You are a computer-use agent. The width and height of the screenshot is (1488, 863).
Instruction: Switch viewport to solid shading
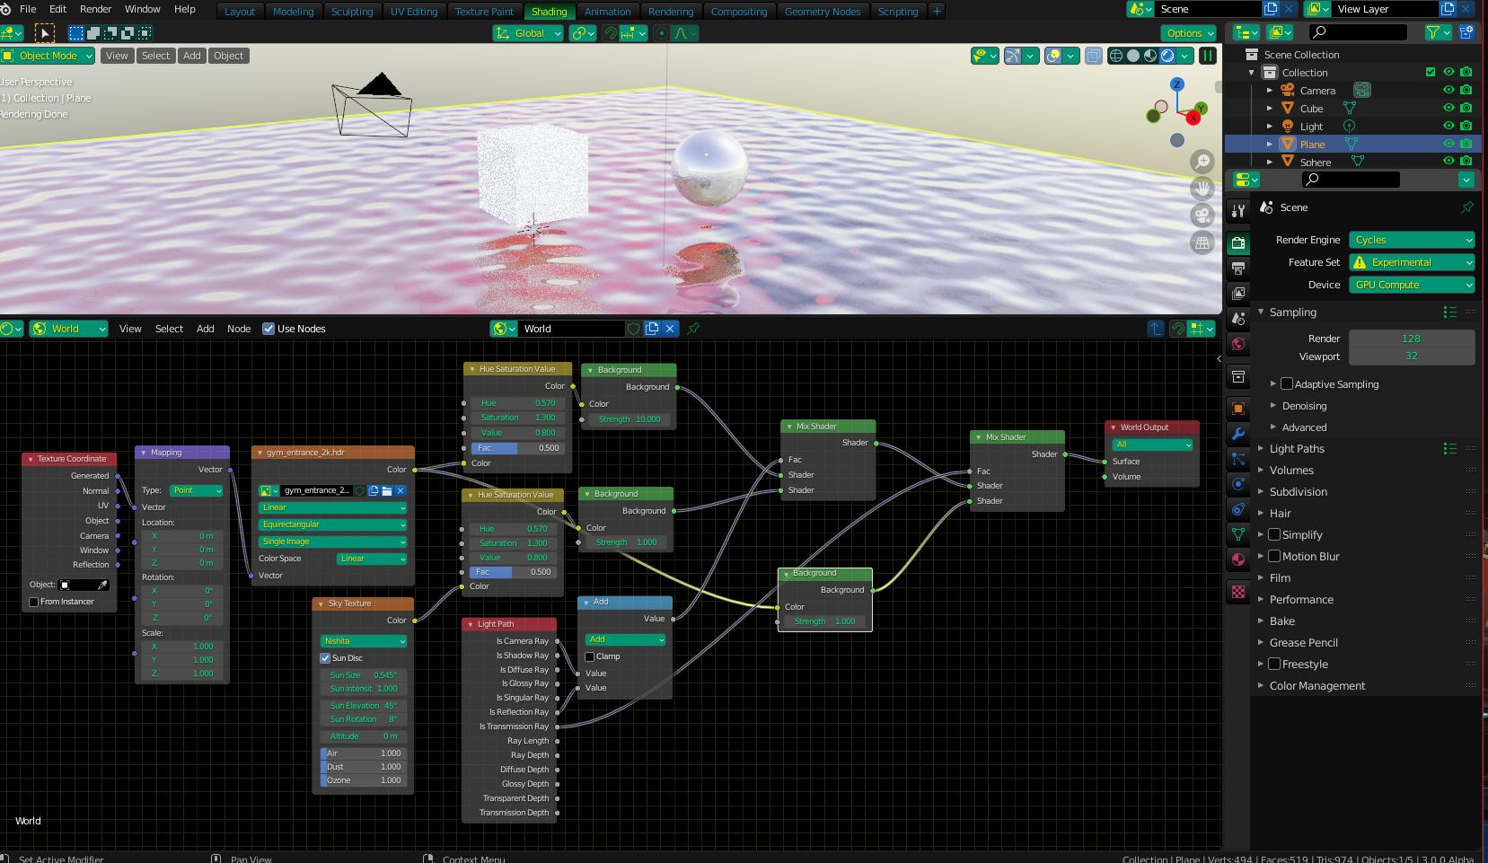tap(1133, 56)
